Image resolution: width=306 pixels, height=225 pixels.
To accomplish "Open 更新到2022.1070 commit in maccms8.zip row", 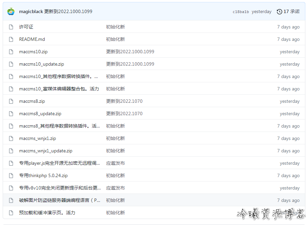I will click(124, 101).
